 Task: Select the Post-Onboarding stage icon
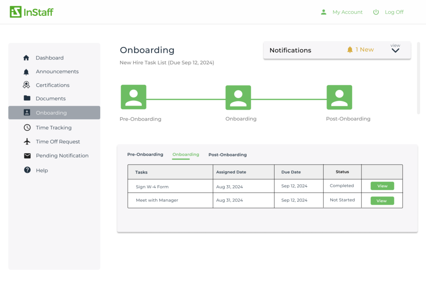click(x=339, y=97)
